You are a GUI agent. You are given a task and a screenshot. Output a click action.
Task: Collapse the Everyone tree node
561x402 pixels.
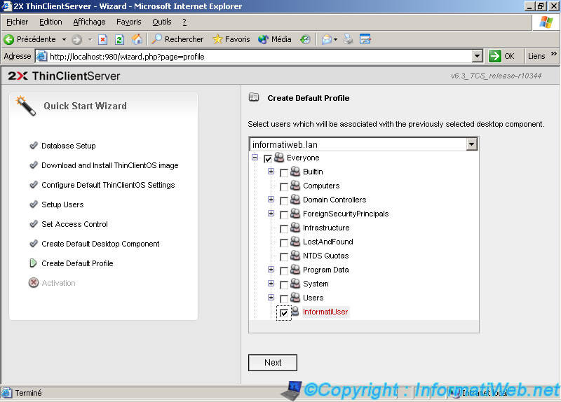[255, 157]
